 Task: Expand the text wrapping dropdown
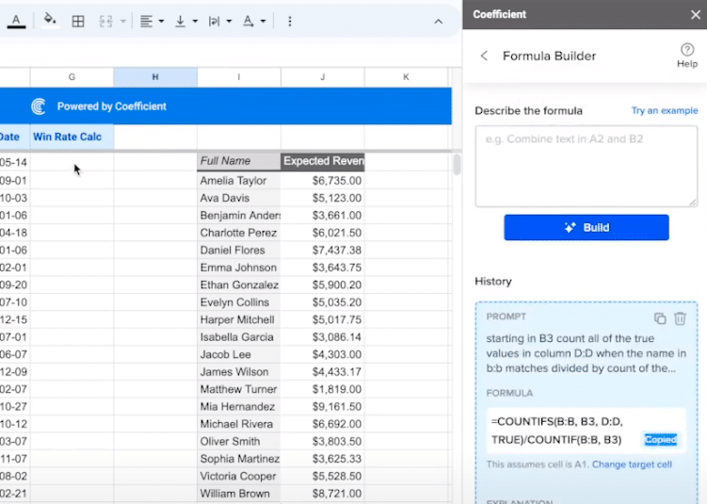[219, 21]
